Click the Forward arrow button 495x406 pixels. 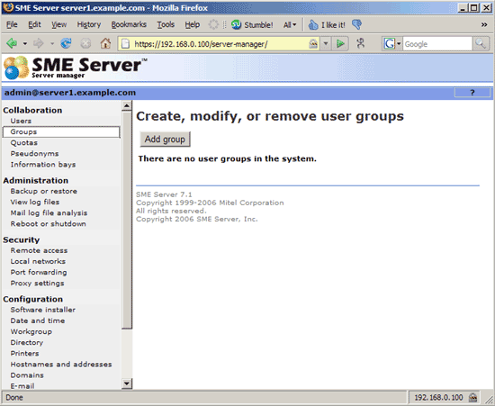click(39, 43)
